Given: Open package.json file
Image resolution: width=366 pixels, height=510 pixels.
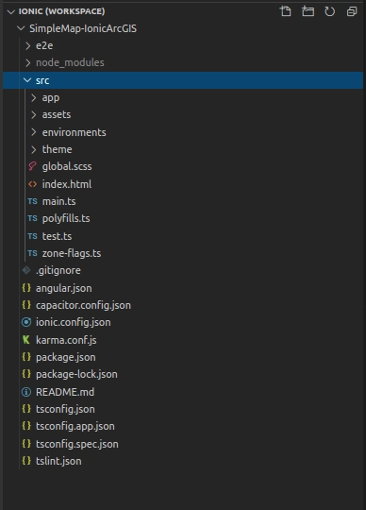Looking at the screenshot, I should tap(66, 357).
